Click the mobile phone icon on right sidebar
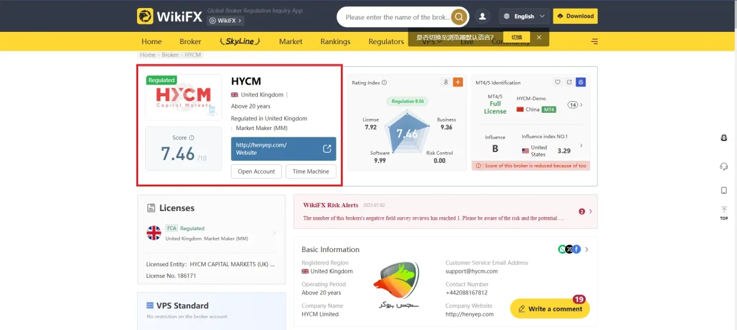 pyautogui.click(x=723, y=190)
